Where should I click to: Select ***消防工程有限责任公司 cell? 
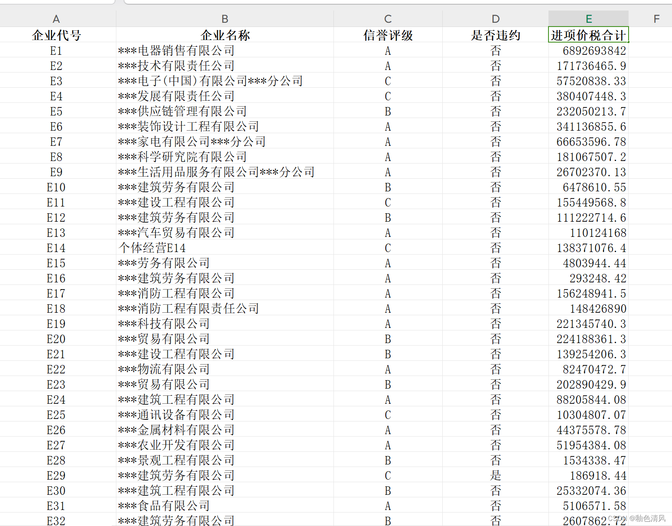pyautogui.click(x=225, y=309)
